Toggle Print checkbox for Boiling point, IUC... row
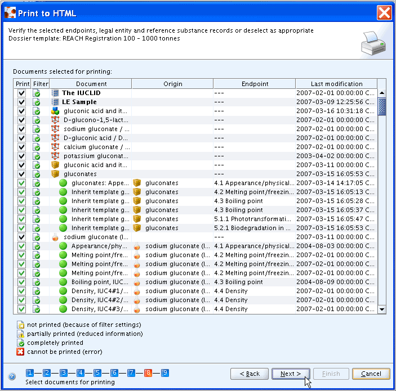The image size is (396, 391). point(22,282)
